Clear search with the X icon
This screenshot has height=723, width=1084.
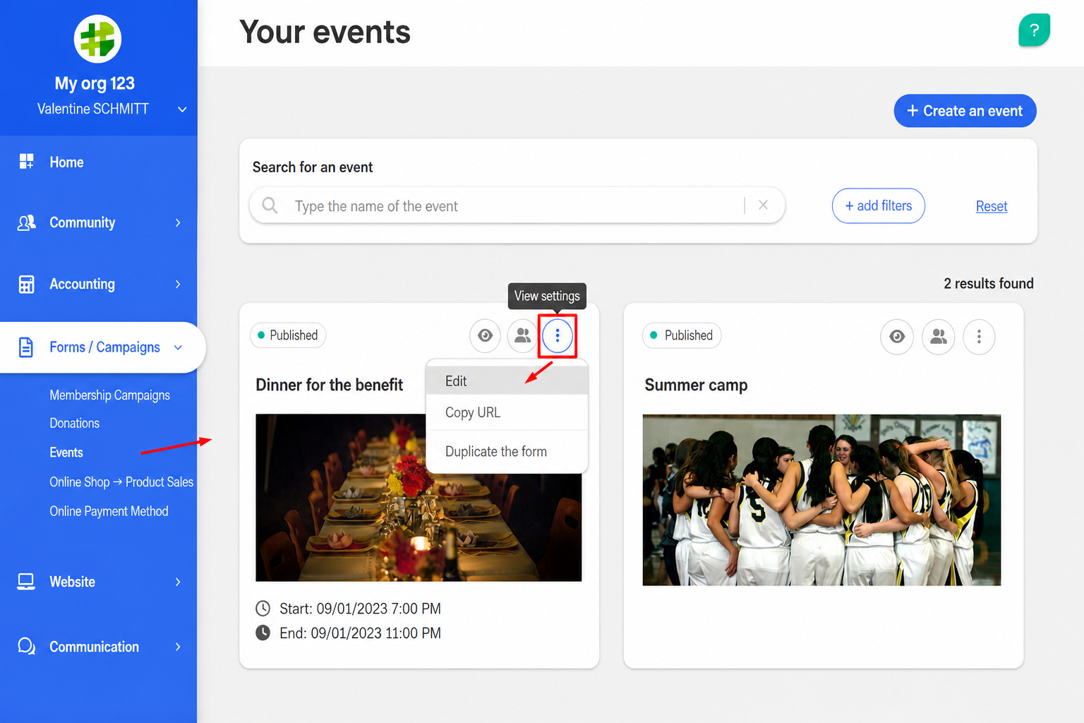point(763,205)
